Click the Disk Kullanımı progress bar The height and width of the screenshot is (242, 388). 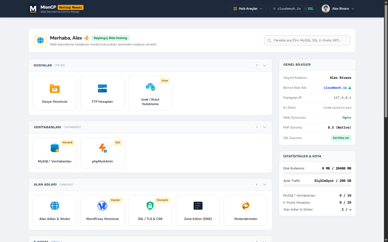(x=317, y=173)
